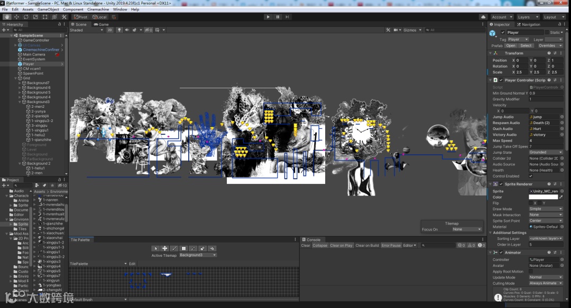Select Main Camera in Hierarchy
571x308 pixels.
tap(34, 54)
